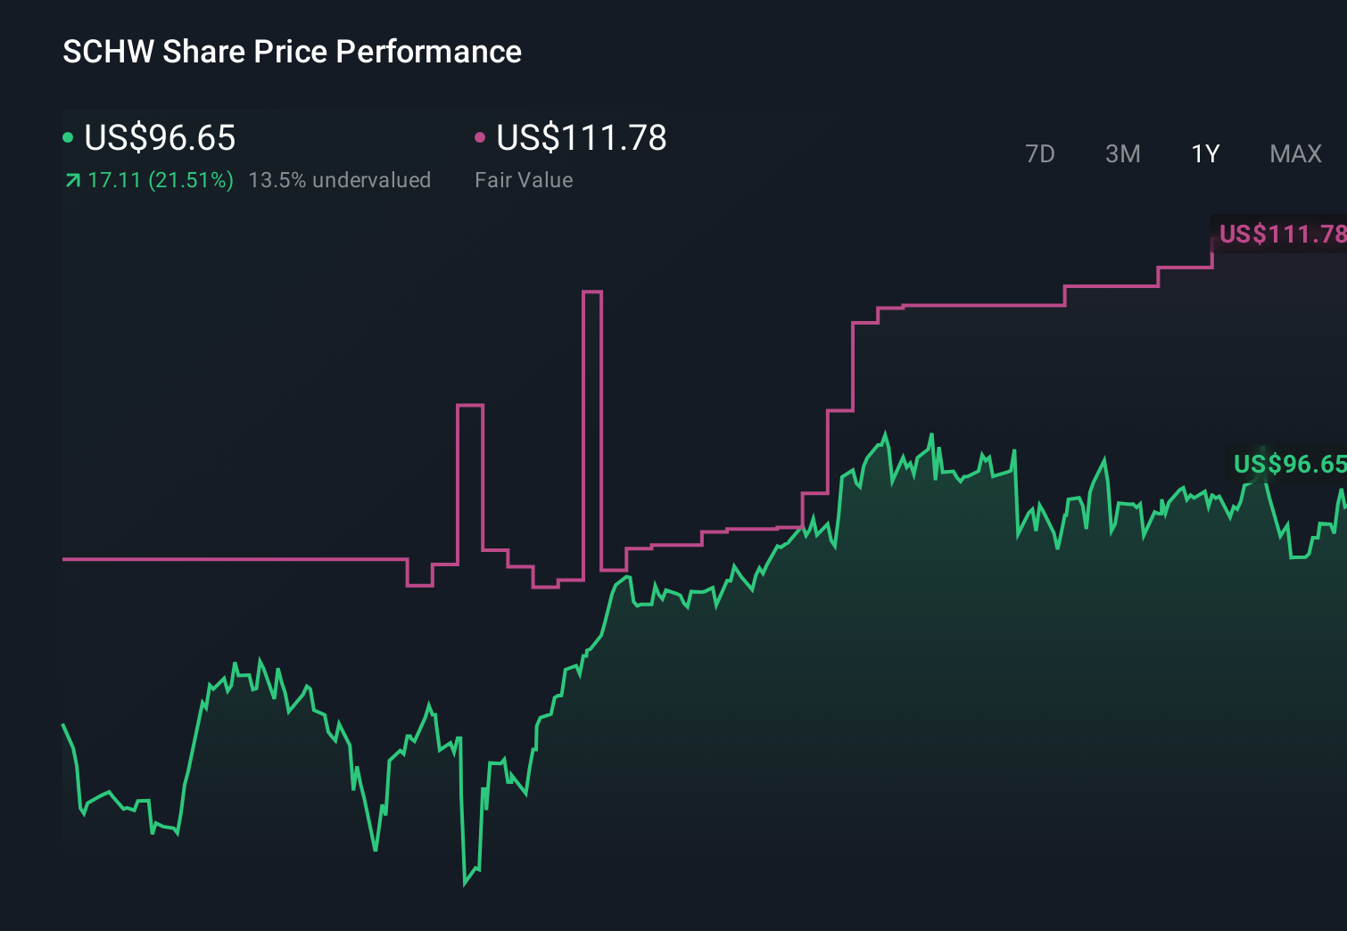
Task: Select the US$111.78 fair value price marker
Action: (1282, 235)
